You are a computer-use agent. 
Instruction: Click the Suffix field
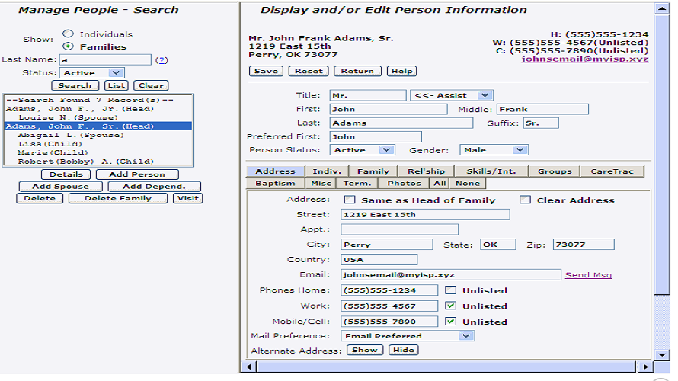[541, 123]
